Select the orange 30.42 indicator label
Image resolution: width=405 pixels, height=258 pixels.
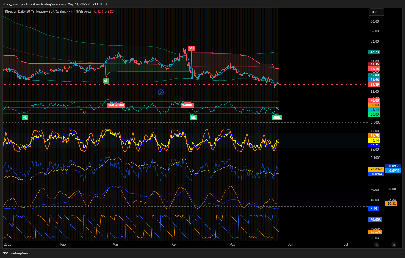(391, 204)
